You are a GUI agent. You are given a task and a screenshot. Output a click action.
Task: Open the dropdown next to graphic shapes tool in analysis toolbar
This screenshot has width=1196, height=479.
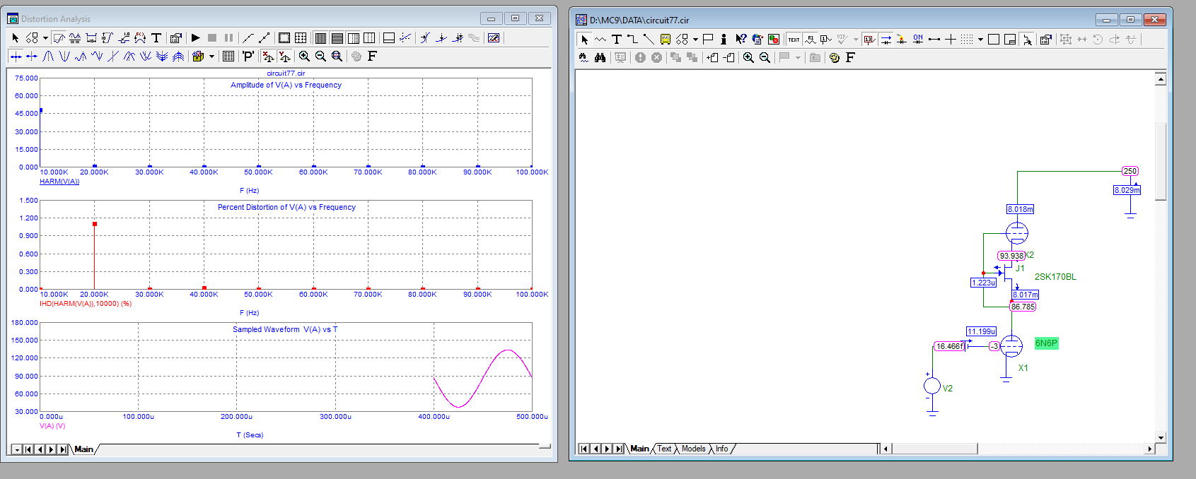[x=45, y=38]
